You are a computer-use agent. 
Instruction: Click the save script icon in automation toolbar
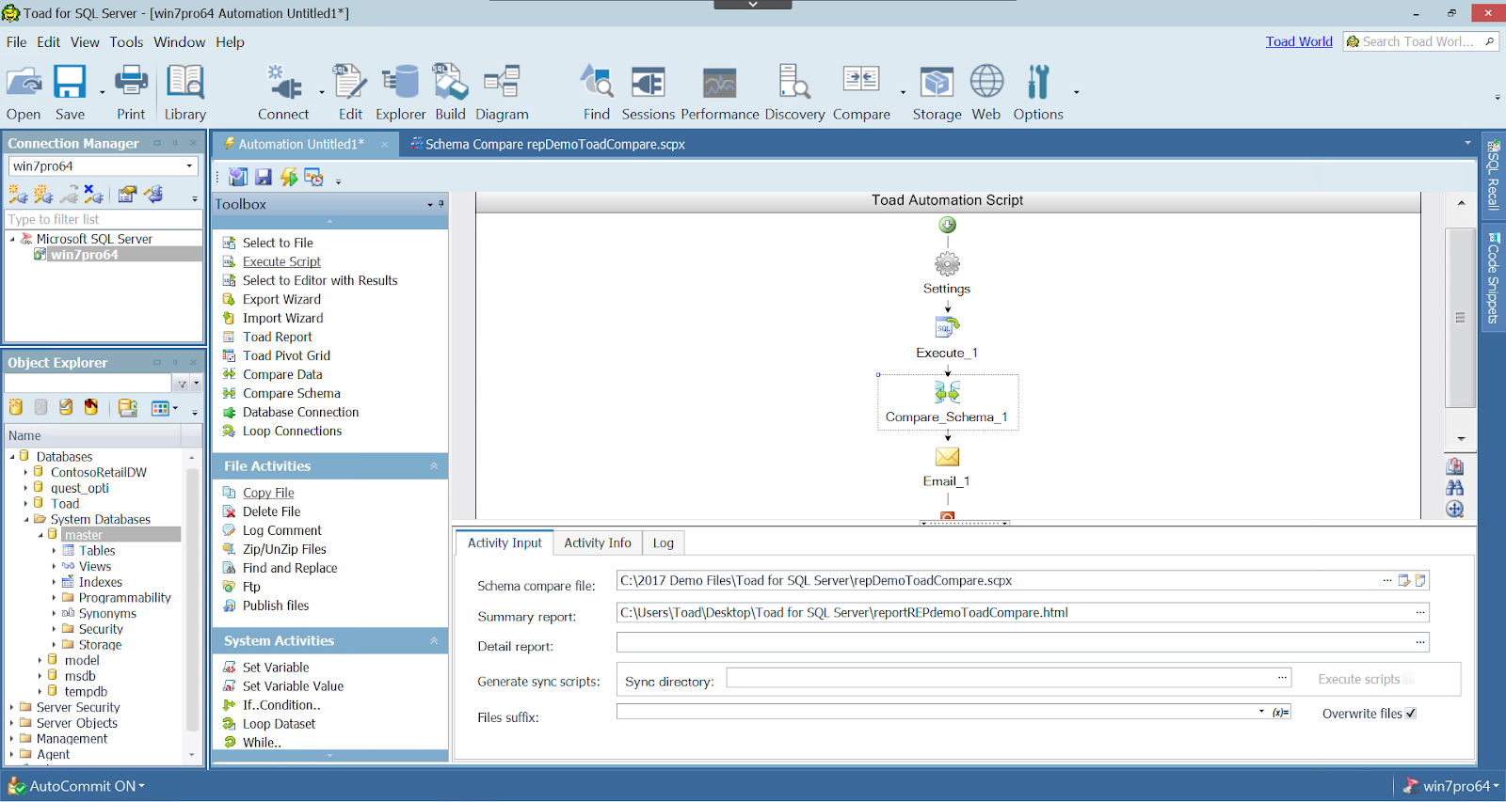264,177
